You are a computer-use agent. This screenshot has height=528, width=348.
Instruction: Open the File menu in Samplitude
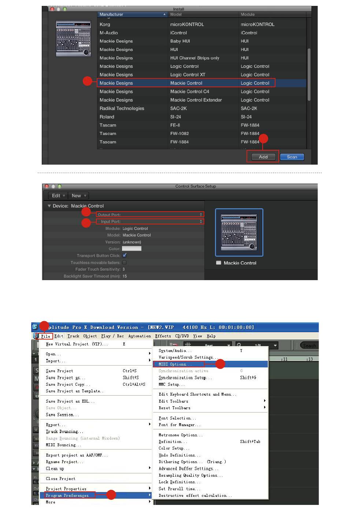46,336
